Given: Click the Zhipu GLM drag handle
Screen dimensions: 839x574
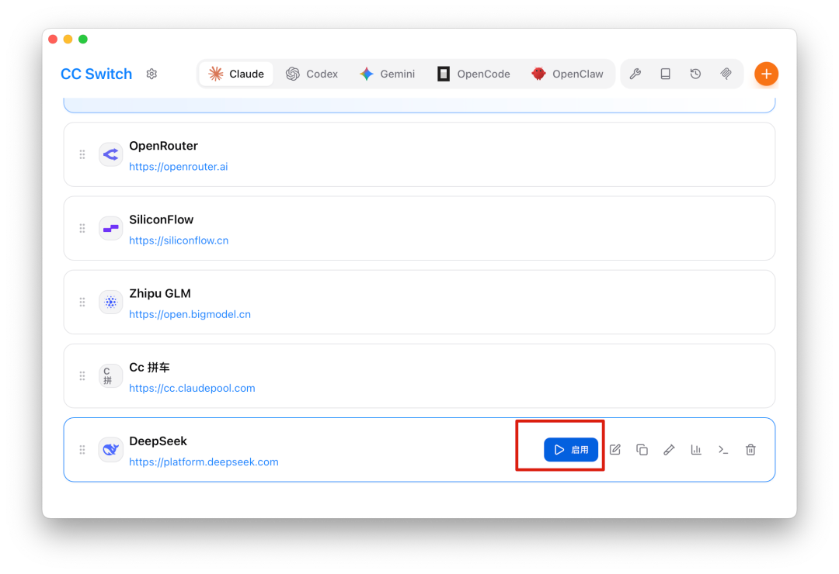Looking at the screenshot, I should [82, 302].
